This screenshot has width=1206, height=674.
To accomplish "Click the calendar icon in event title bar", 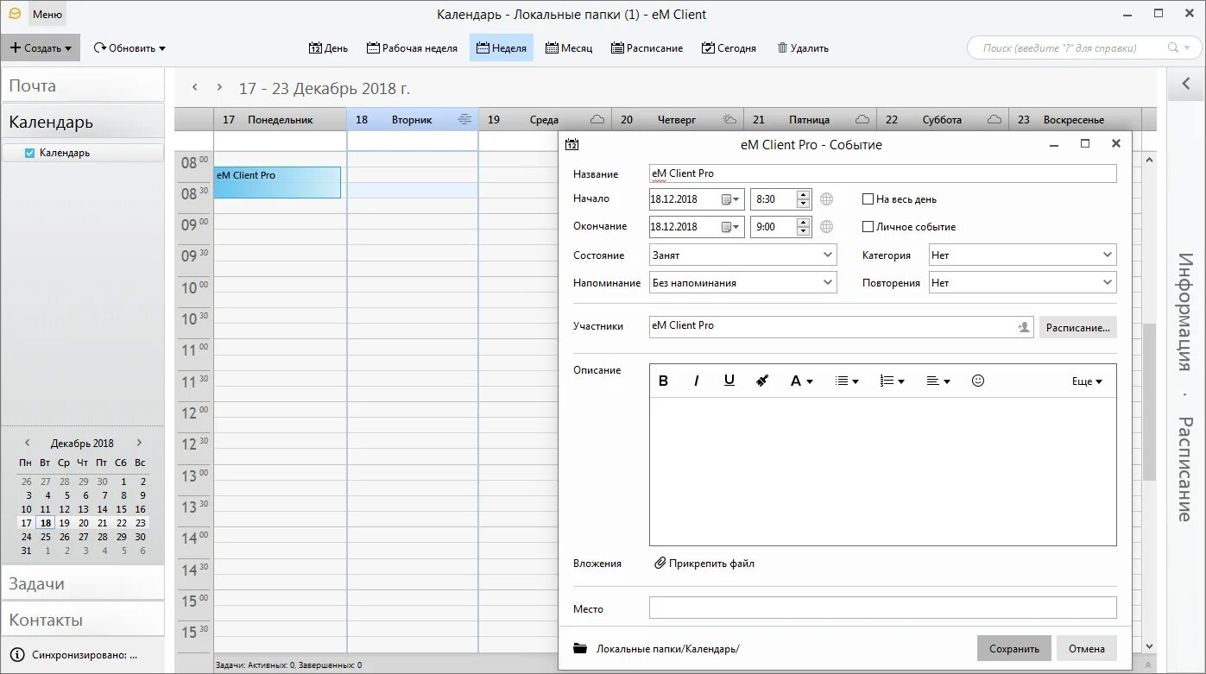I will click(571, 145).
